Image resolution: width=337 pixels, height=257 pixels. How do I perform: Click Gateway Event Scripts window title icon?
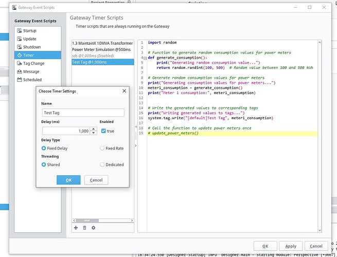(14, 8)
